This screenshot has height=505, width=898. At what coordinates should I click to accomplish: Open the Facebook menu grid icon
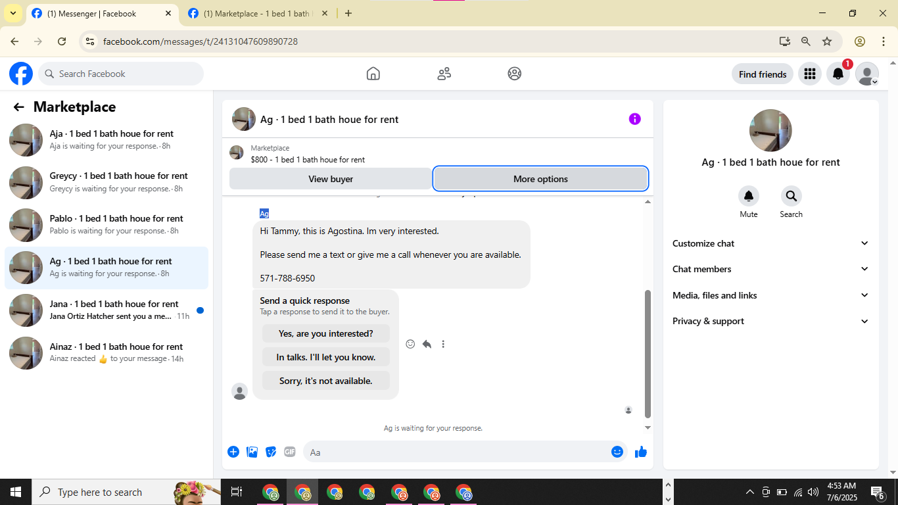[x=810, y=74]
